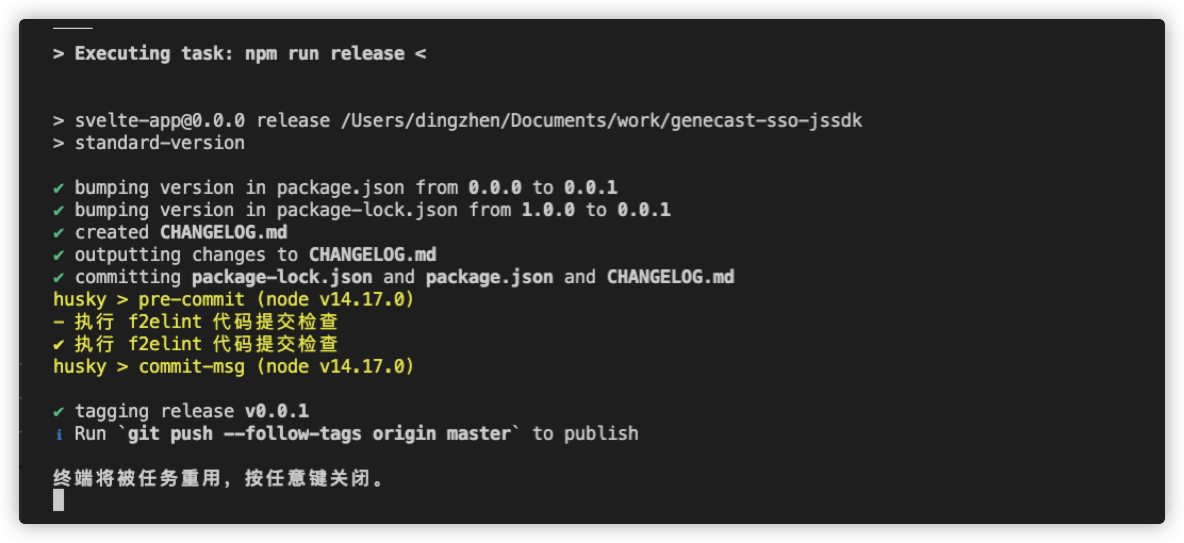Click the terminal cursor block at bottom
The image size is (1184, 543).
(59, 500)
